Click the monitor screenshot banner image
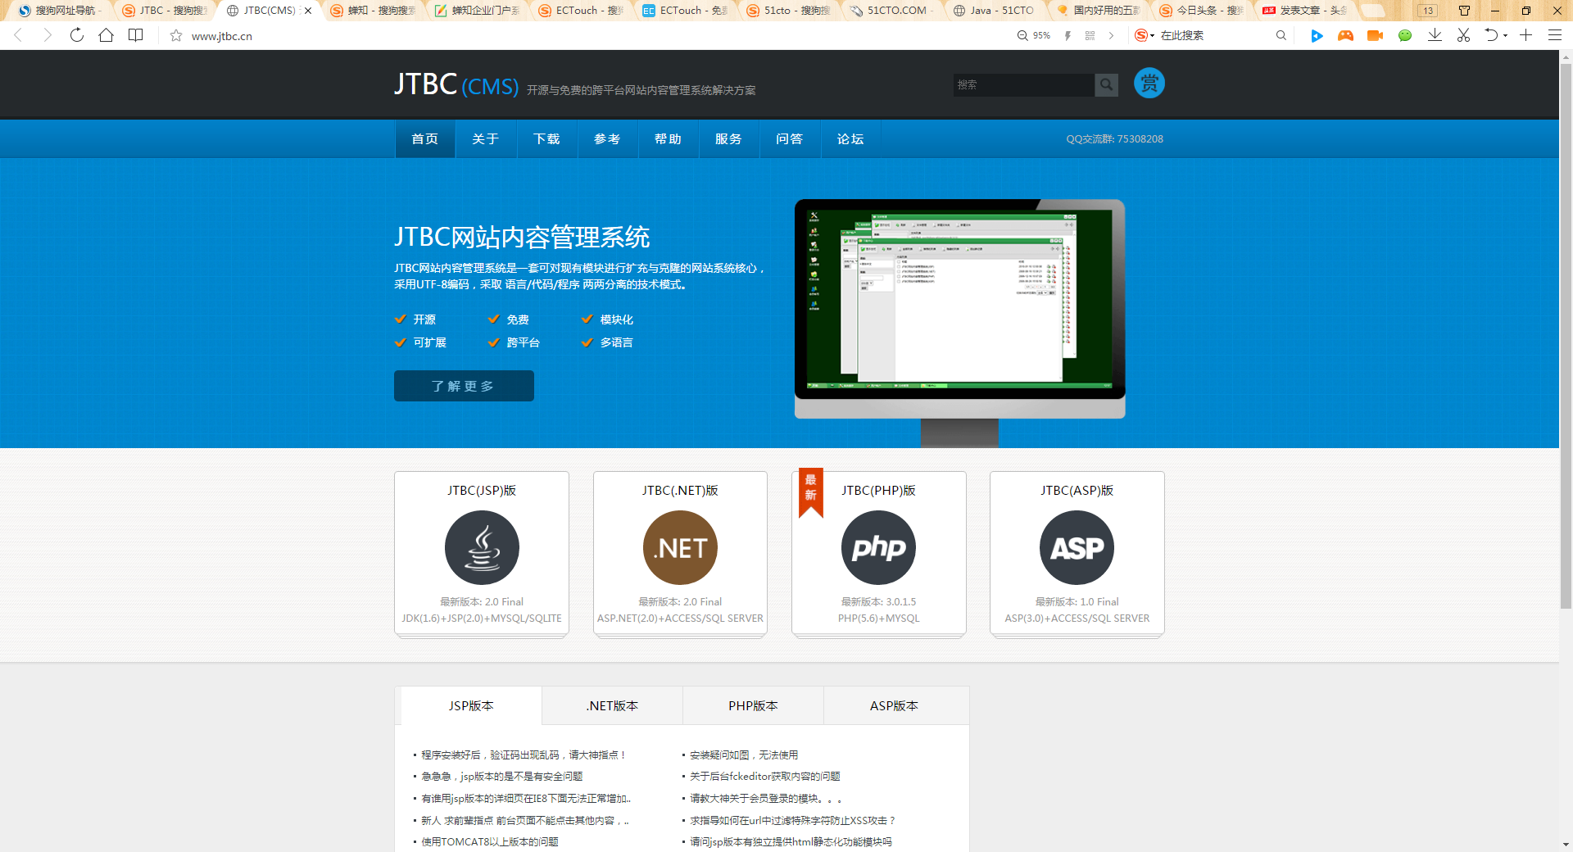 (x=959, y=323)
